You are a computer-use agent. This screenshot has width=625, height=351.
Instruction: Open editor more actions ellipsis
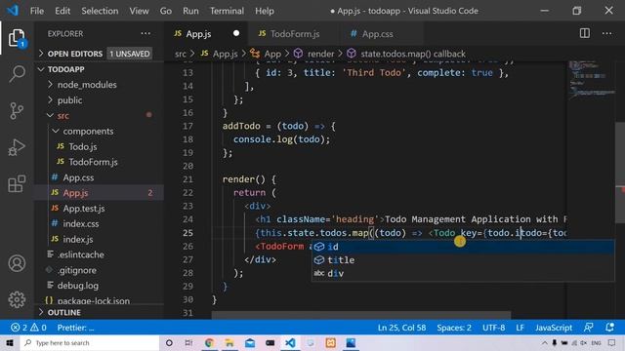click(x=607, y=33)
